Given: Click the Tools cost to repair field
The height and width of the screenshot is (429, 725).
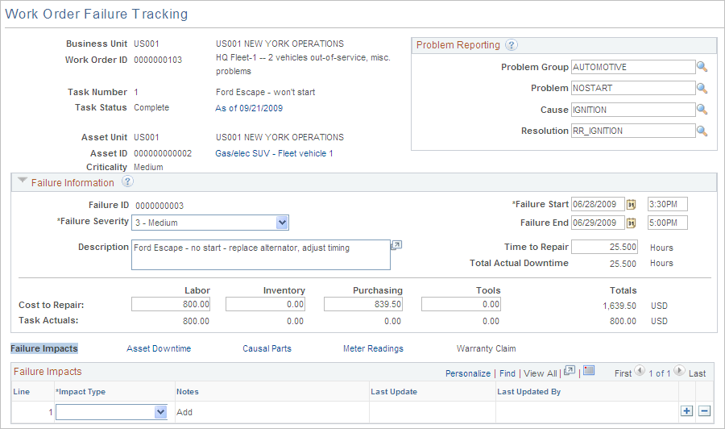Looking at the screenshot, I should tap(461, 304).
